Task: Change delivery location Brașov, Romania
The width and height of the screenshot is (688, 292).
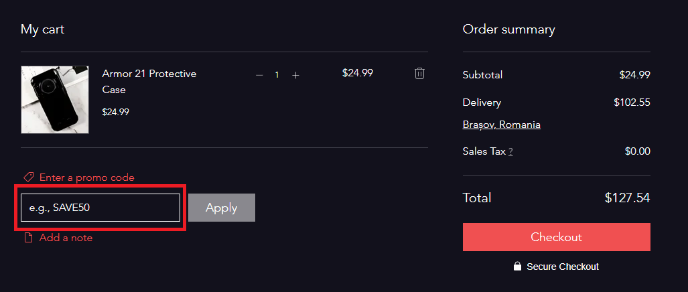Action: [501, 125]
